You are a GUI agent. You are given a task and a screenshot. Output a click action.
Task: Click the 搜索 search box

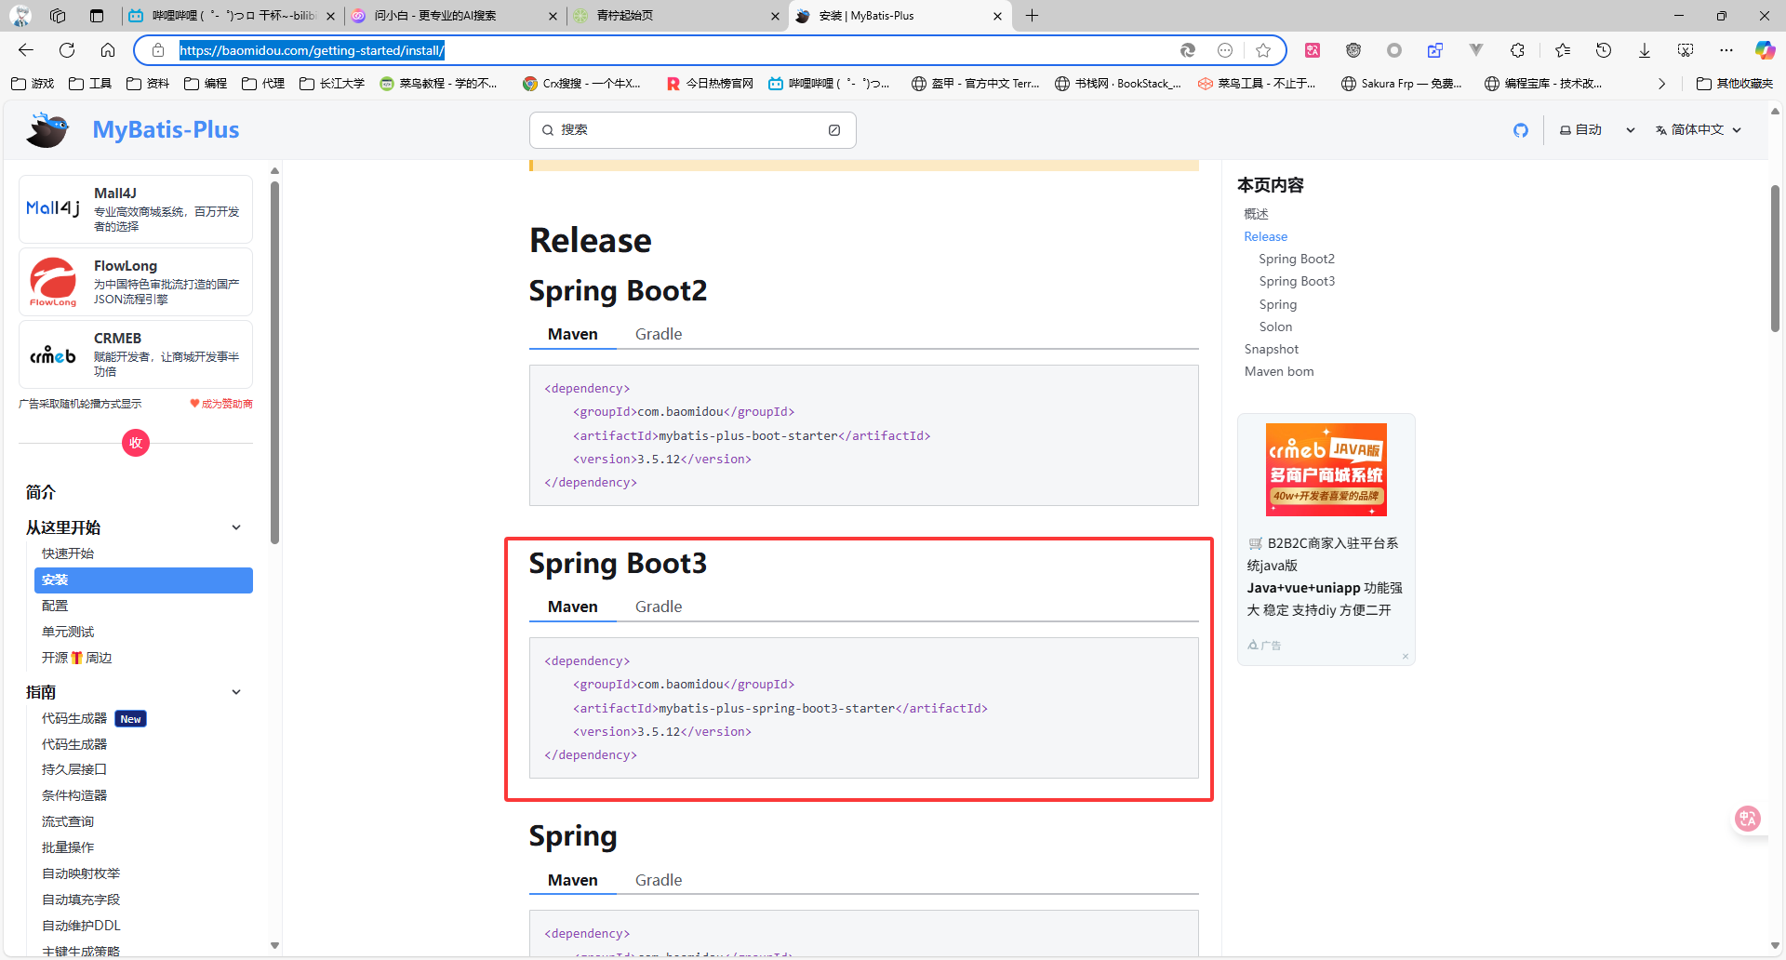tap(691, 130)
